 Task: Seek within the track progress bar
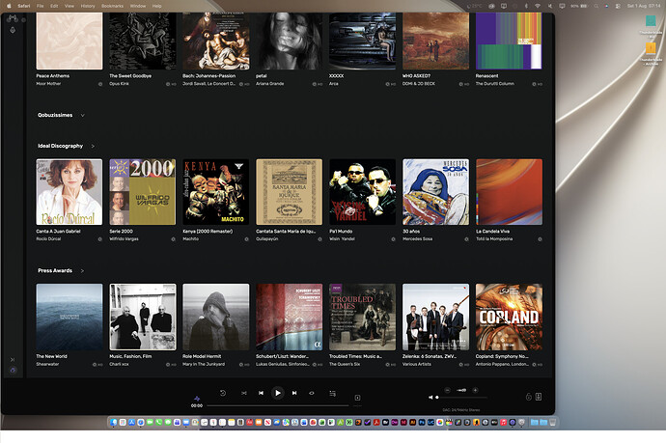pyautogui.click(x=278, y=405)
